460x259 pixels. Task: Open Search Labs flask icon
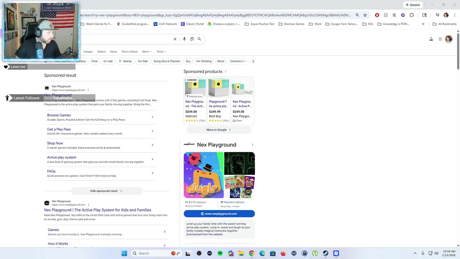431,39
